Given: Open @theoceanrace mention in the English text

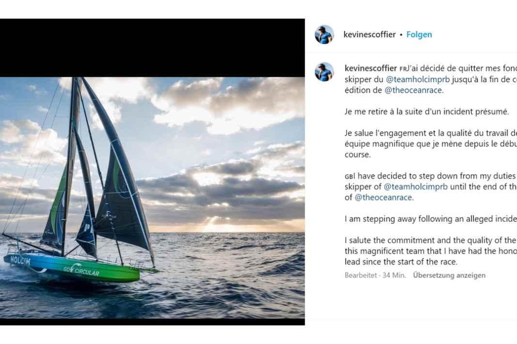Looking at the screenshot, I should click(x=383, y=197).
